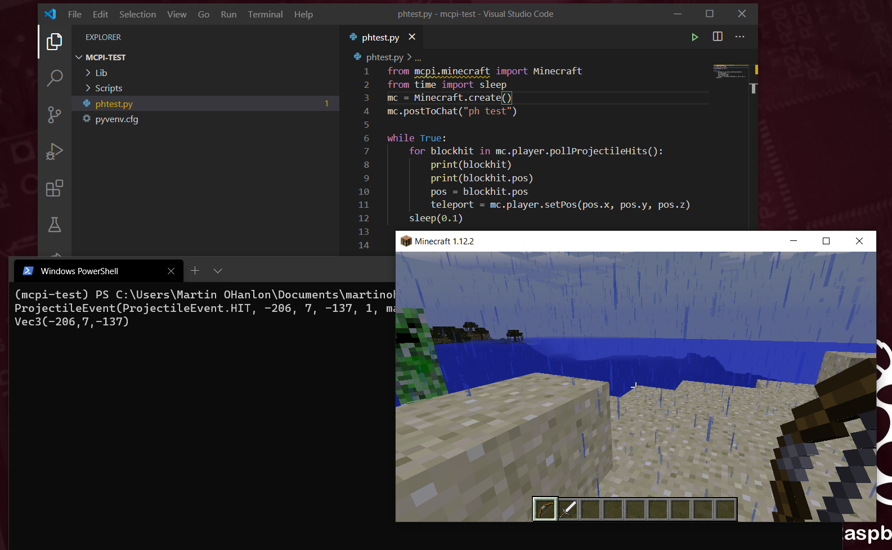
Task: Open pyvenv.cfg in the Explorer
Action: [206, 119]
